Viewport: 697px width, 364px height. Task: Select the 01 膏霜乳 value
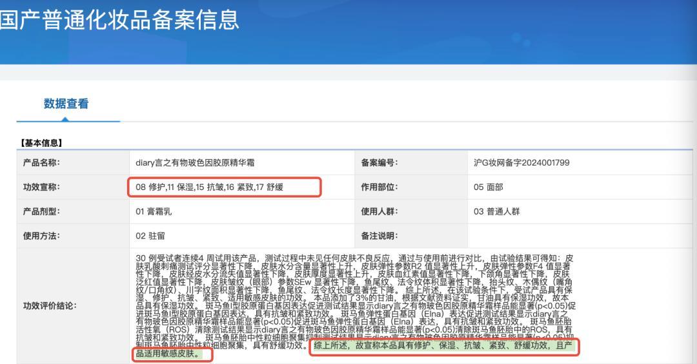tap(154, 211)
